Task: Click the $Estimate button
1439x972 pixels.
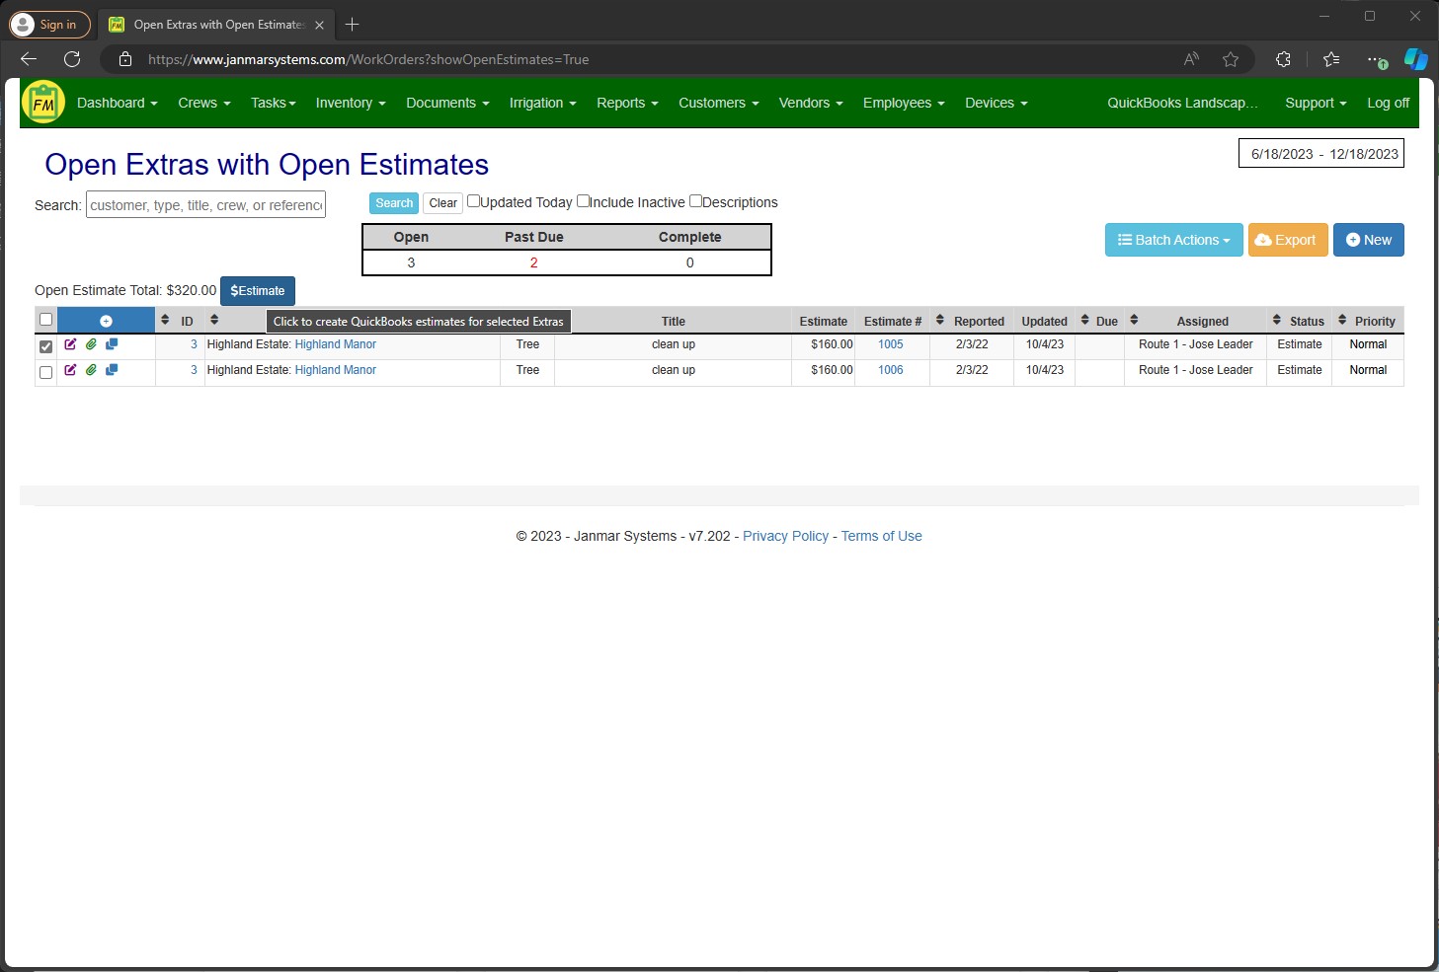Action: (258, 291)
